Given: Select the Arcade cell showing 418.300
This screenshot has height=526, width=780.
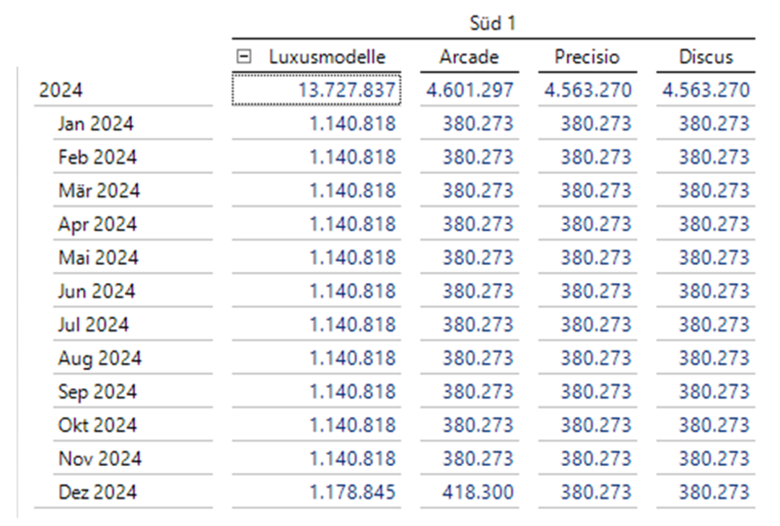Looking at the screenshot, I should pyautogui.click(x=478, y=492).
